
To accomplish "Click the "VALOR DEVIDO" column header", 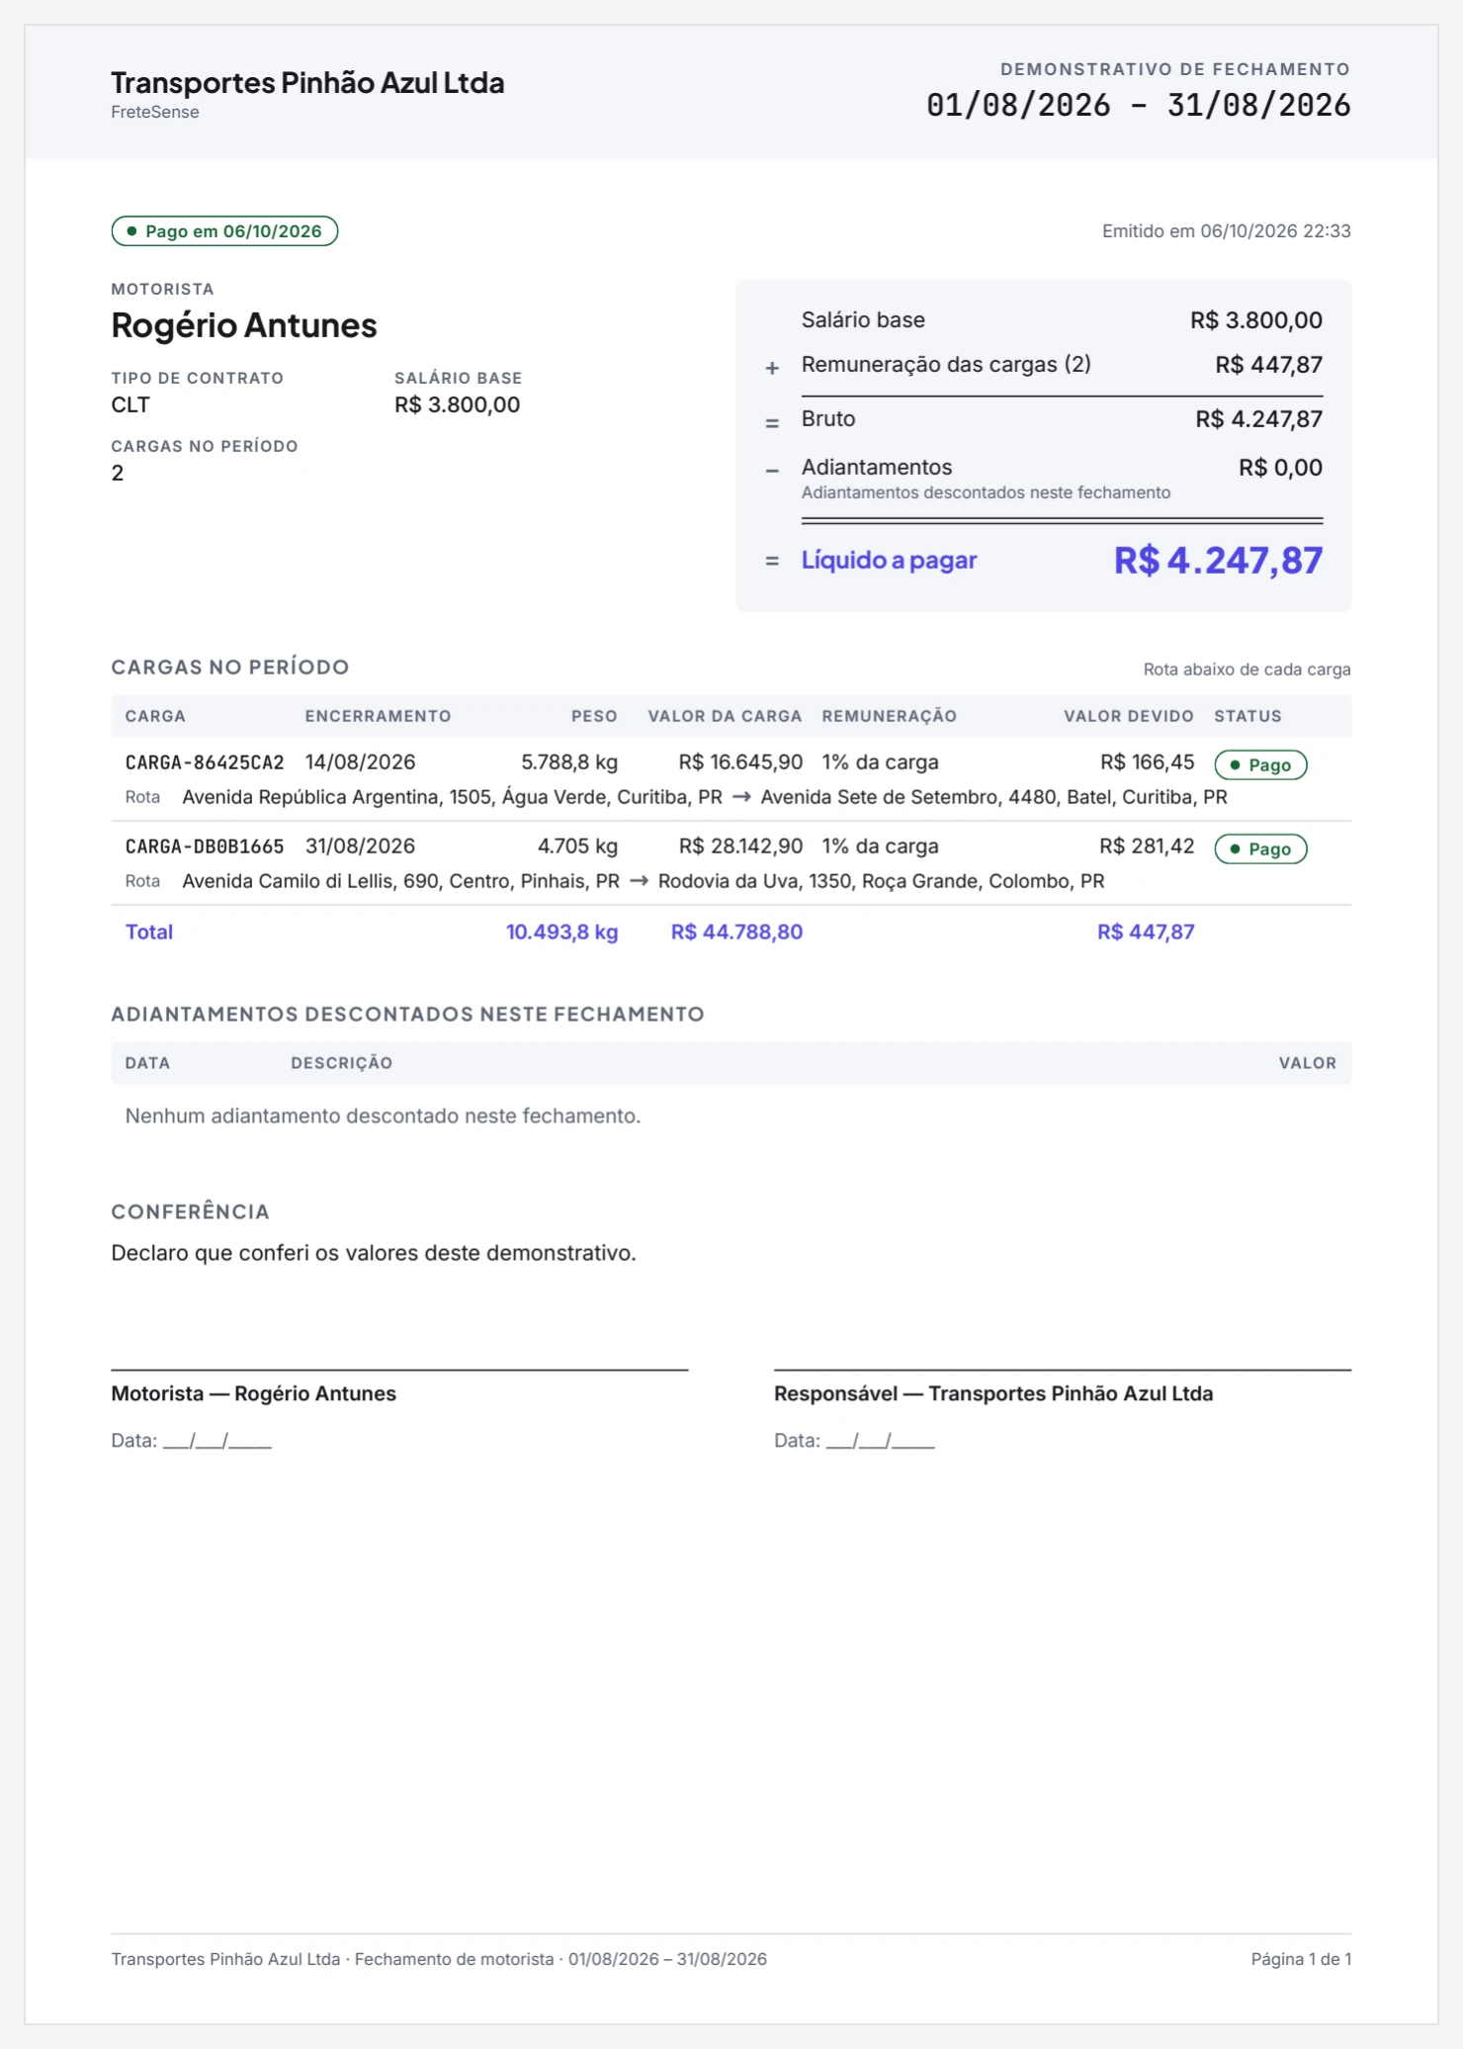I will pyautogui.click(x=1129, y=716).
